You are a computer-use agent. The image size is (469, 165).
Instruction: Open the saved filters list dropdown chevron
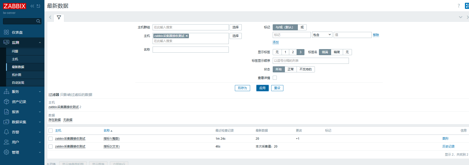[x=461, y=17]
